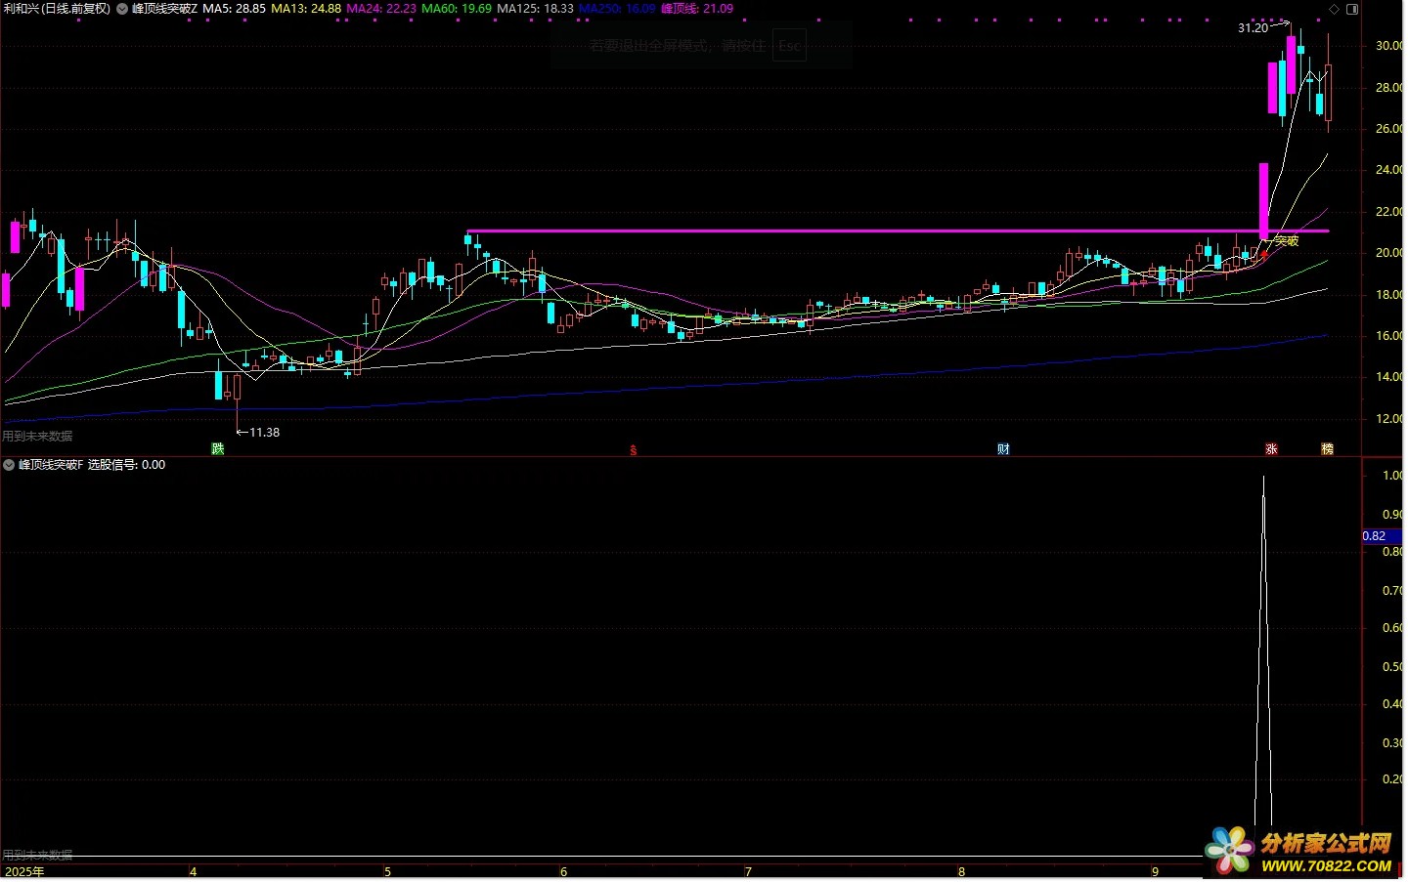Click the red 涨 event marker
The height and width of the screenshot is (882, 1408).
(x=1271, y=449)
